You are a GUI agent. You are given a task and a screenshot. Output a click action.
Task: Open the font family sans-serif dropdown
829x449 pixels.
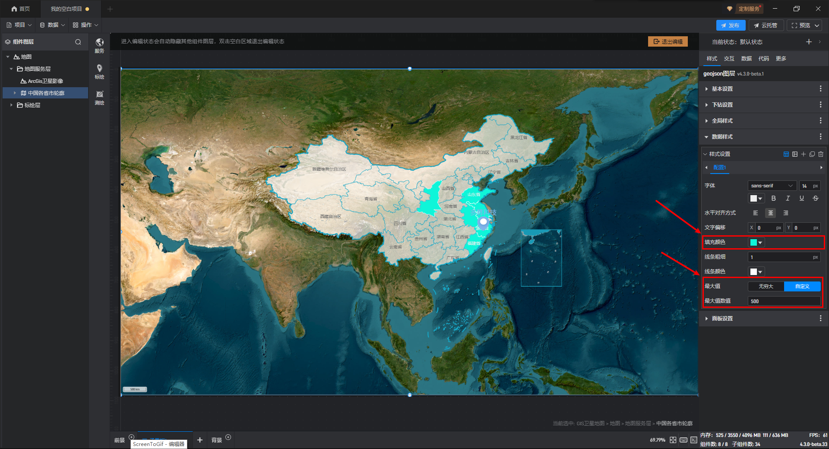(772, 186)
